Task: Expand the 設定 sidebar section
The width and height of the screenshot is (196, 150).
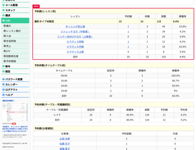Action: click(x=15, y=72)
